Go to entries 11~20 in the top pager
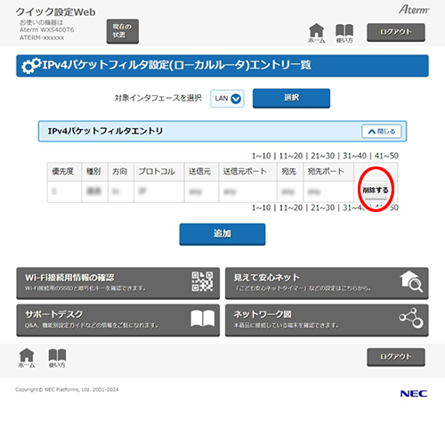 point(291,156)
